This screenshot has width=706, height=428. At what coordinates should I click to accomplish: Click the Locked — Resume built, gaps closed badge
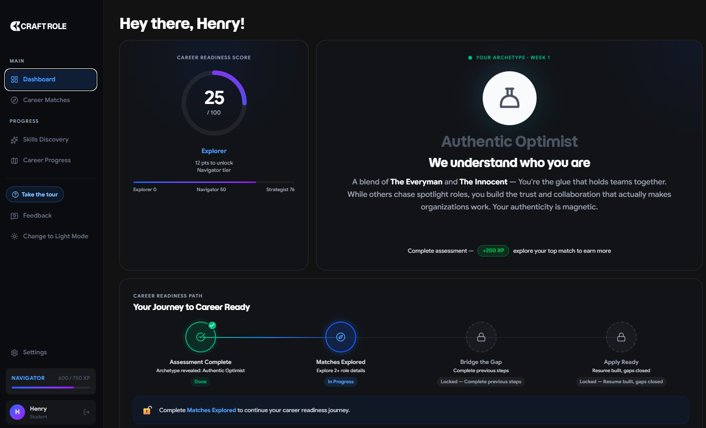pyautogui.click(x=621, y=382)
